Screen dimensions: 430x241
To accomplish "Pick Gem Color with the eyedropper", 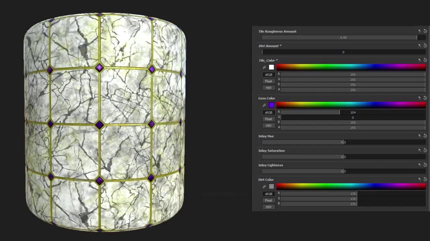I will [264, 105].
